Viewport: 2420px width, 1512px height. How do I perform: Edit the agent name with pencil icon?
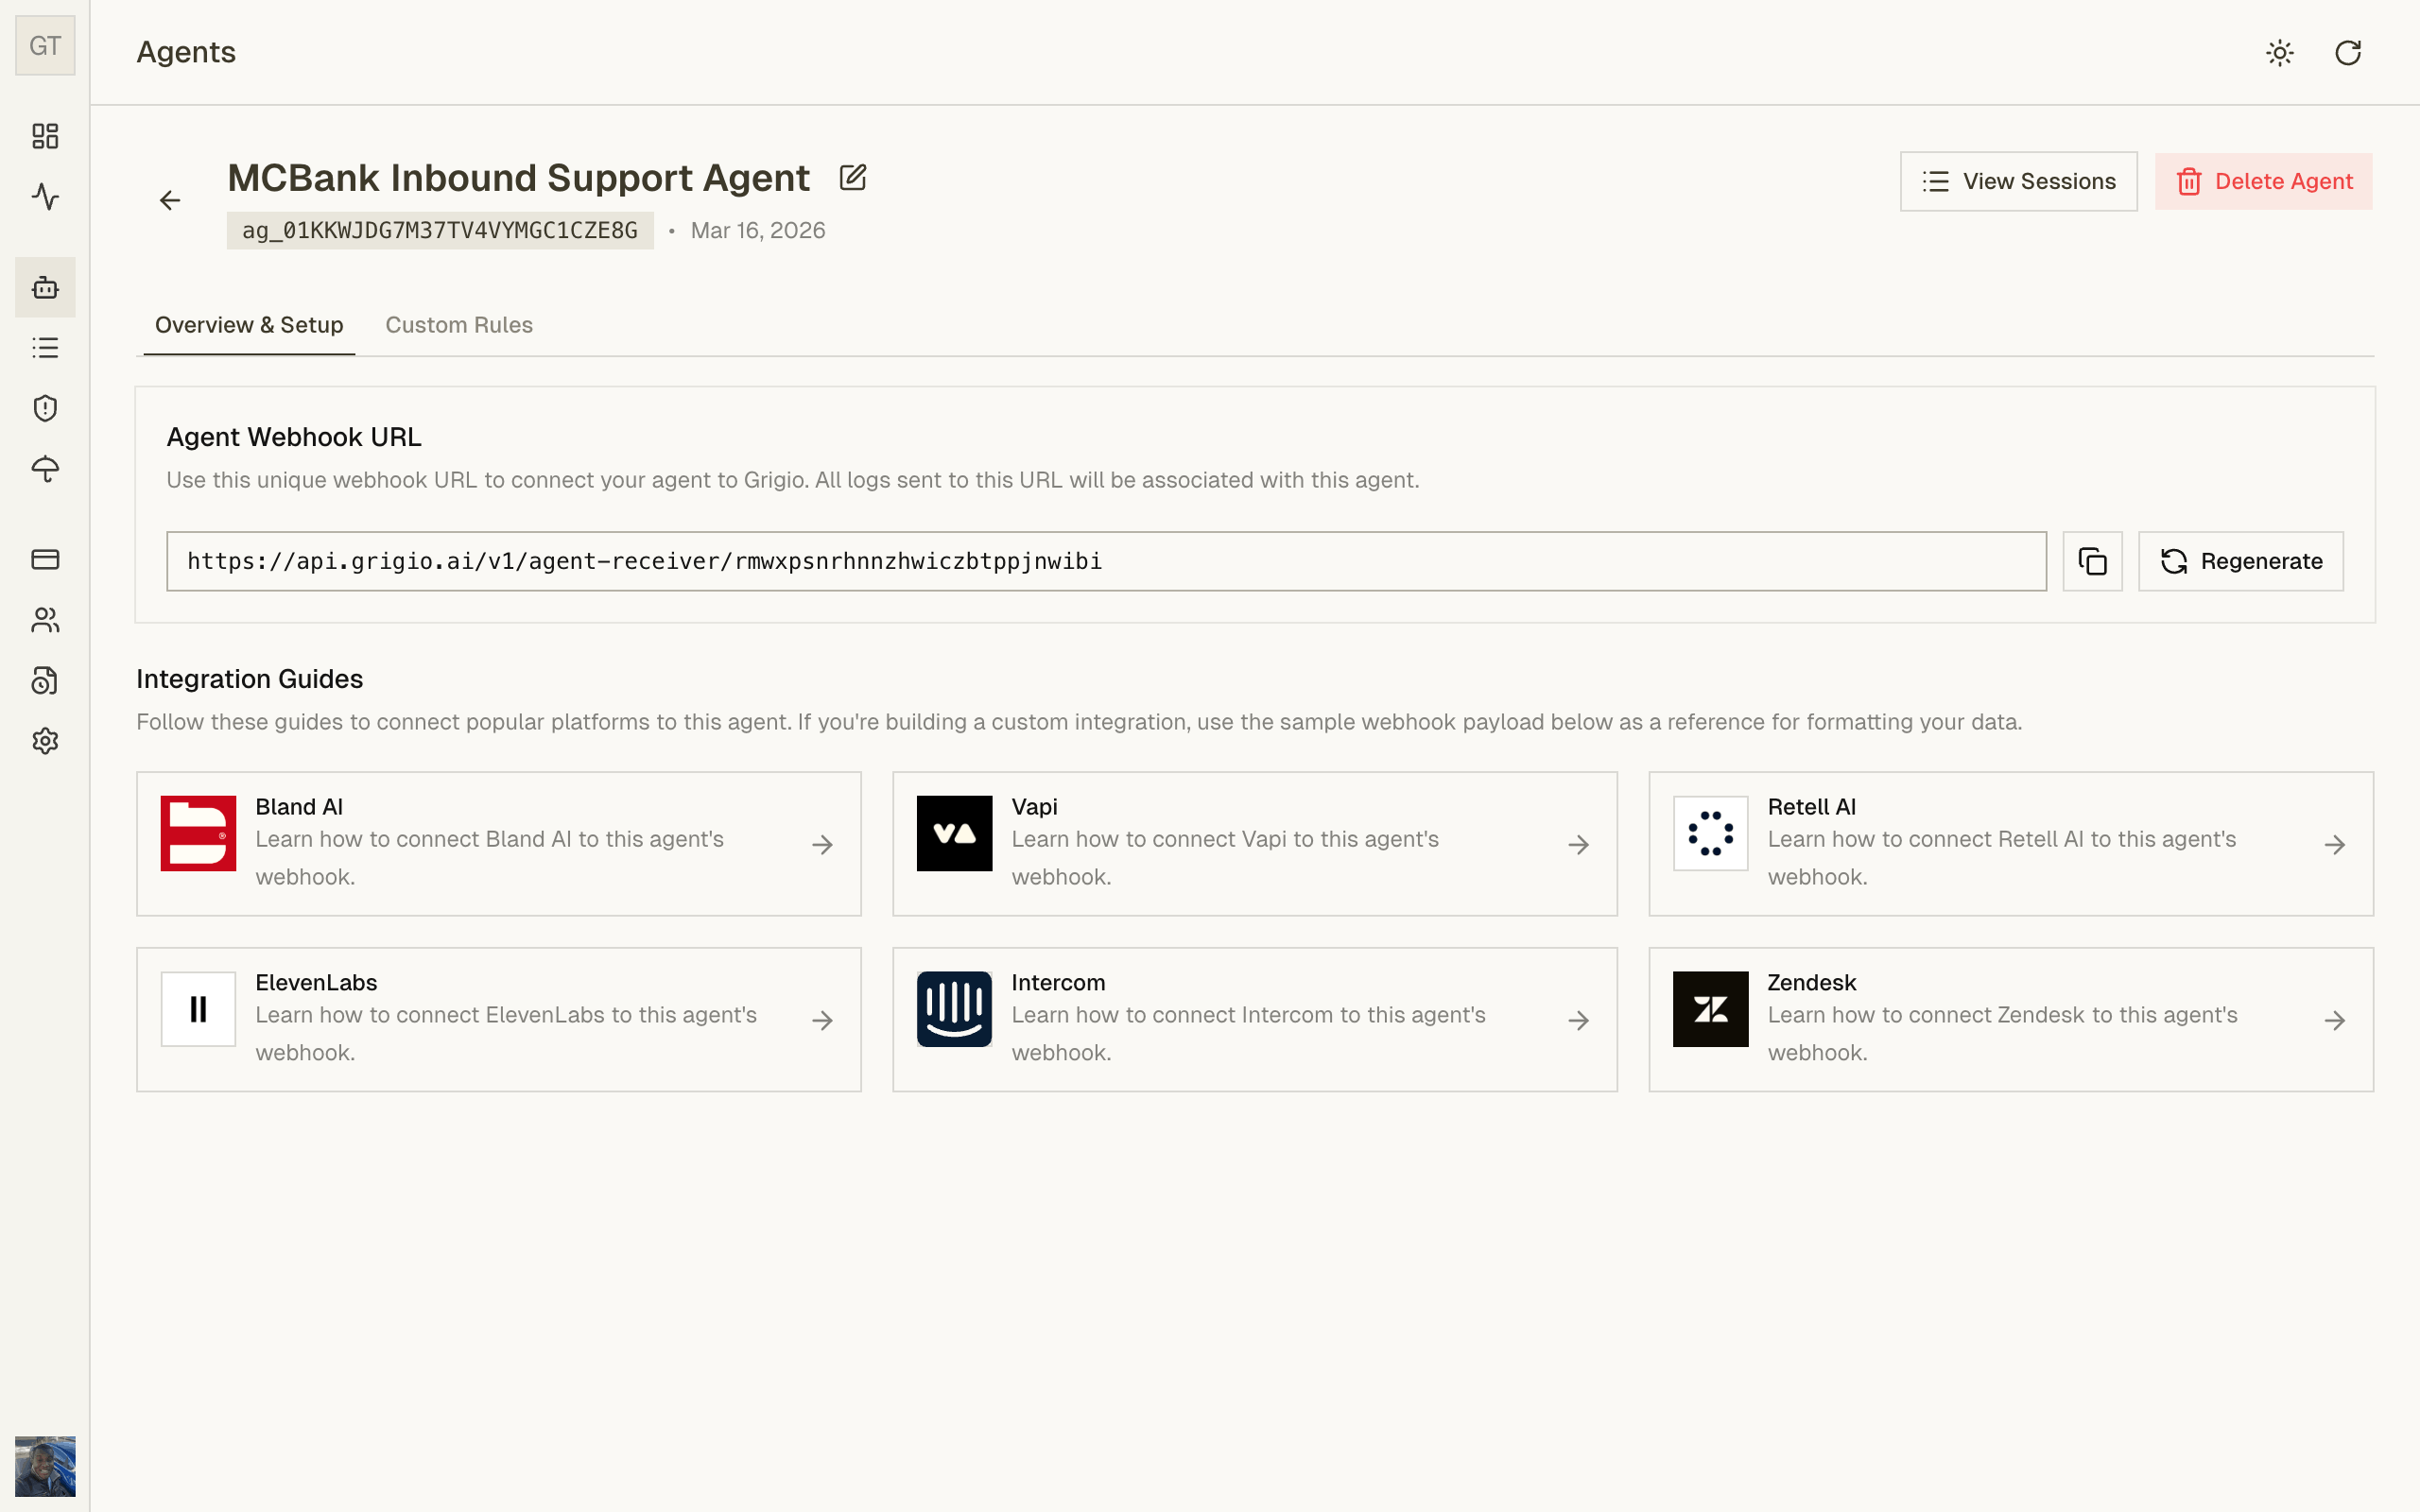(x=852, y=176)
